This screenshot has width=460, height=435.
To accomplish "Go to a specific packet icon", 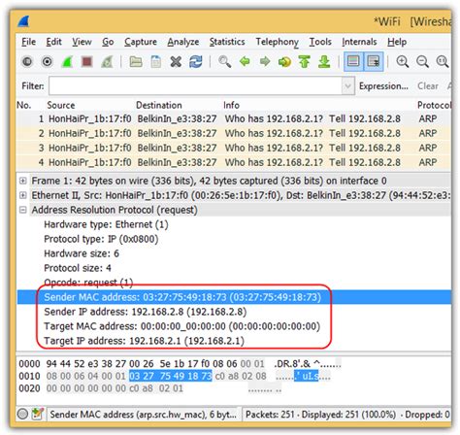I will pos(284,61).
